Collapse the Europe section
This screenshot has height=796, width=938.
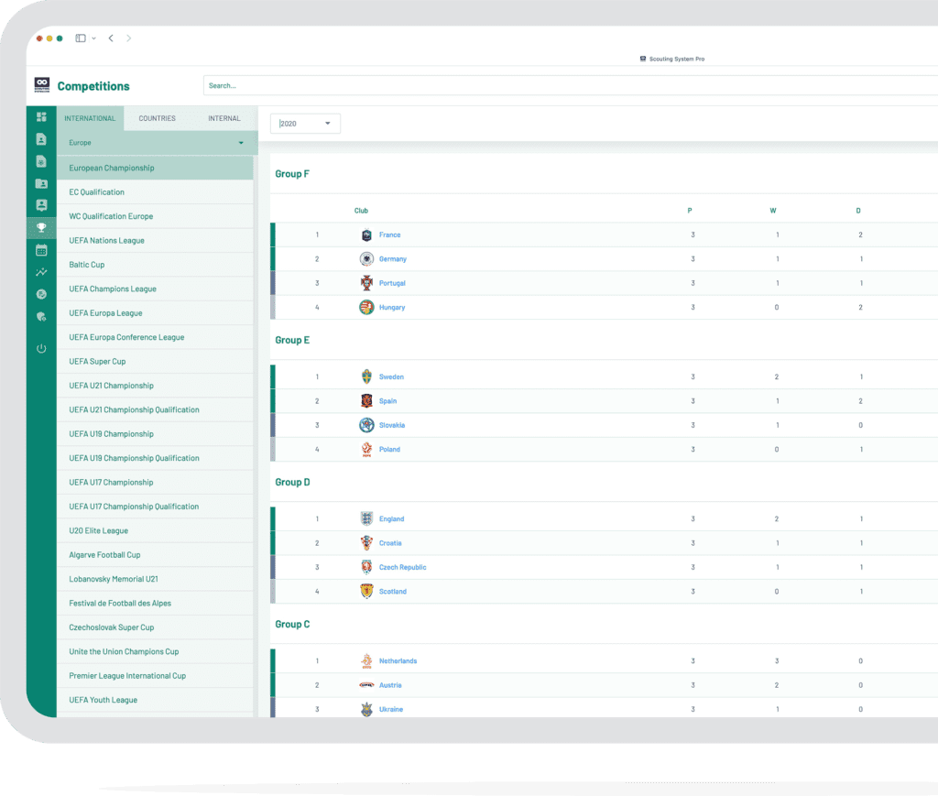coord(242,143)
